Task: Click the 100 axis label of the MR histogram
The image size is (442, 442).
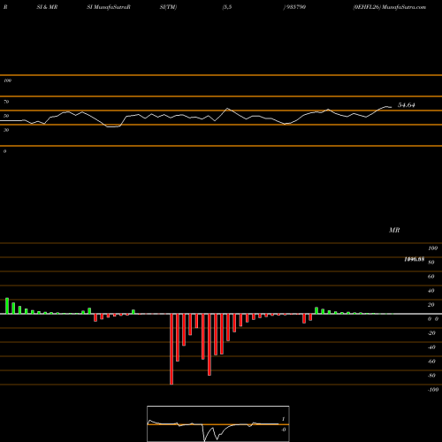Action: (x=433, y=248)
